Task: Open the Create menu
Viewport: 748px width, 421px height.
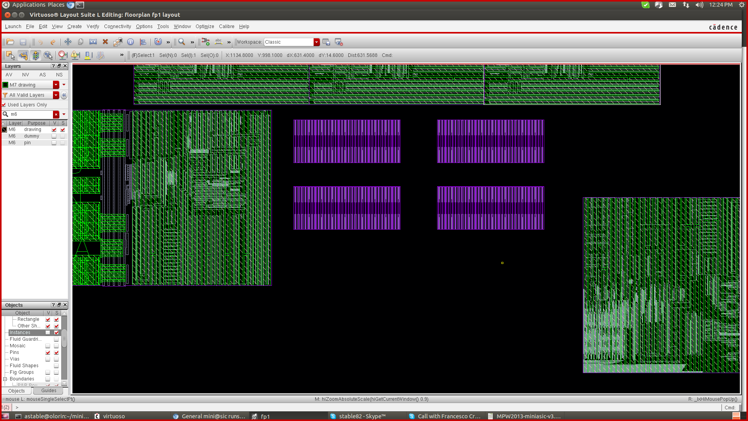Action: [74, 27]
